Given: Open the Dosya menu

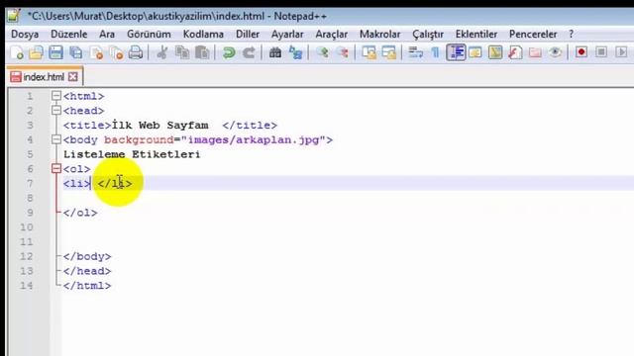Looking at the screenshot, I should coord(25,35).
